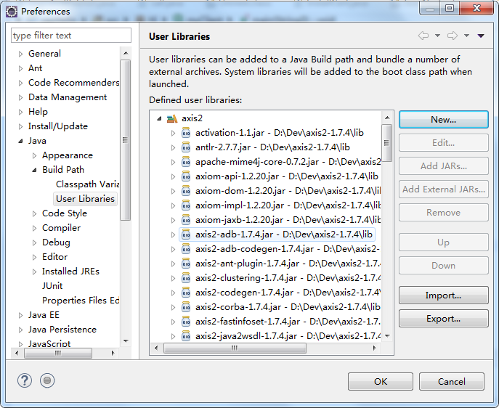Click the jar icon beside axiom-impl-1.2.20.jar
Screen dimensions: 499x408
tap(186, 205)
